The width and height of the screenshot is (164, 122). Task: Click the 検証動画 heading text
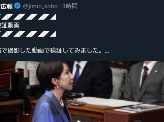pyautogui.click(x=10, y=25)
